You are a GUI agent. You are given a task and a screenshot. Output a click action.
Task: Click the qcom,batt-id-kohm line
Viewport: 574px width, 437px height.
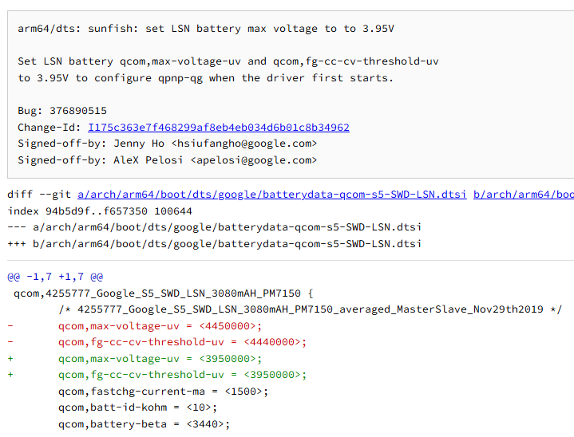coord(137,407)
